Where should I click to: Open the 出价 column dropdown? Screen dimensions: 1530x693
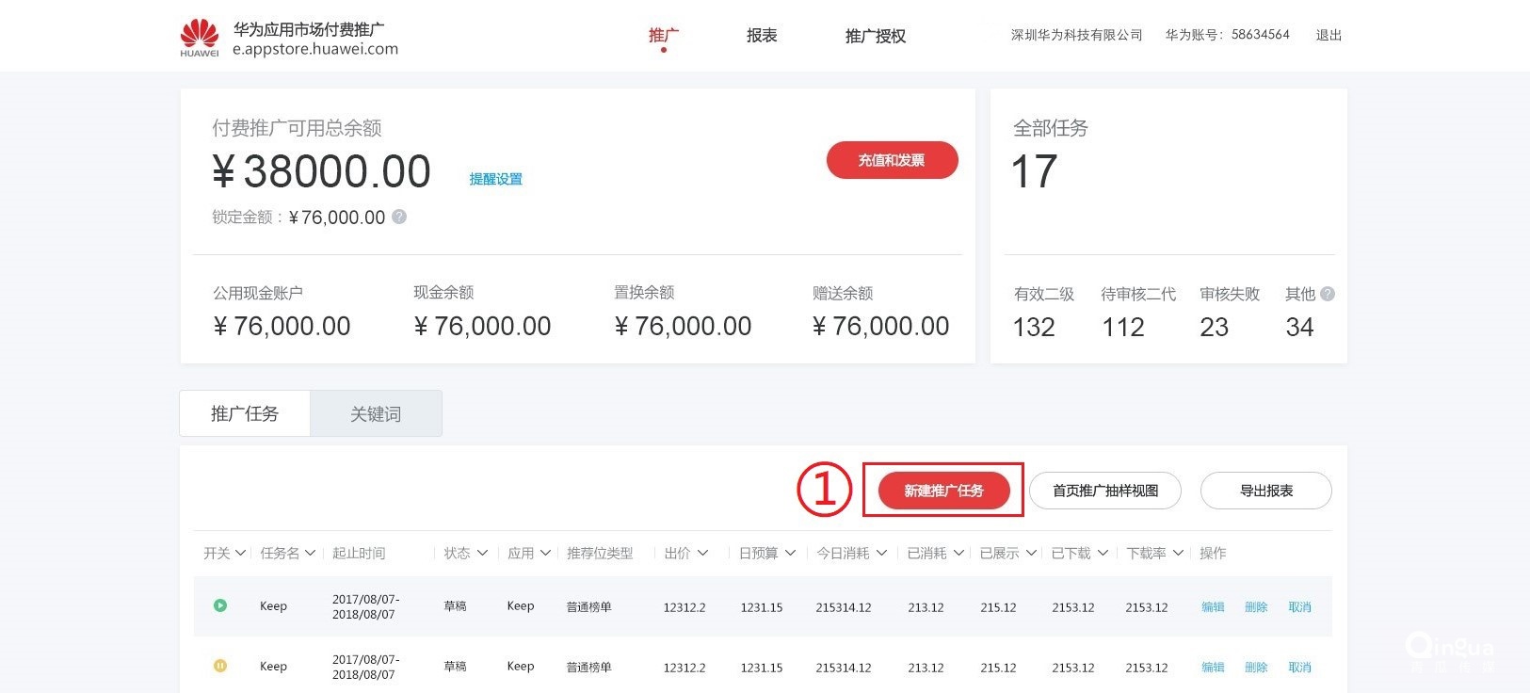[702, 554]
